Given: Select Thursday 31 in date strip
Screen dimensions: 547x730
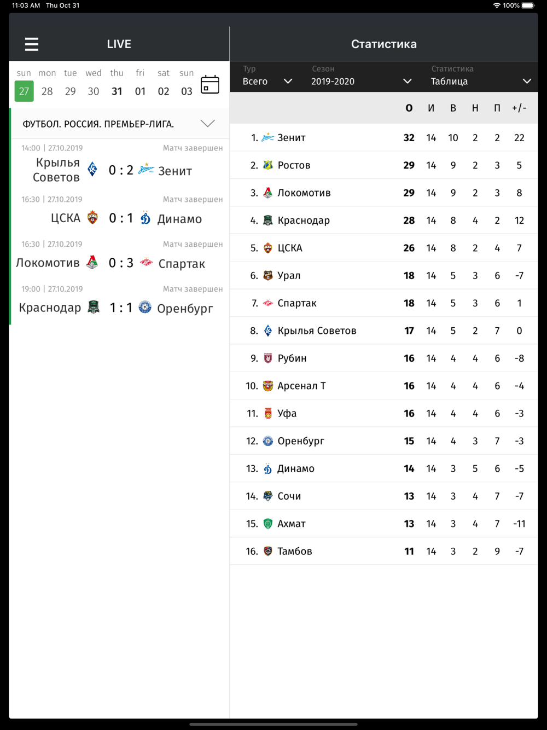Looking at the screenshot, I should 117,91.
